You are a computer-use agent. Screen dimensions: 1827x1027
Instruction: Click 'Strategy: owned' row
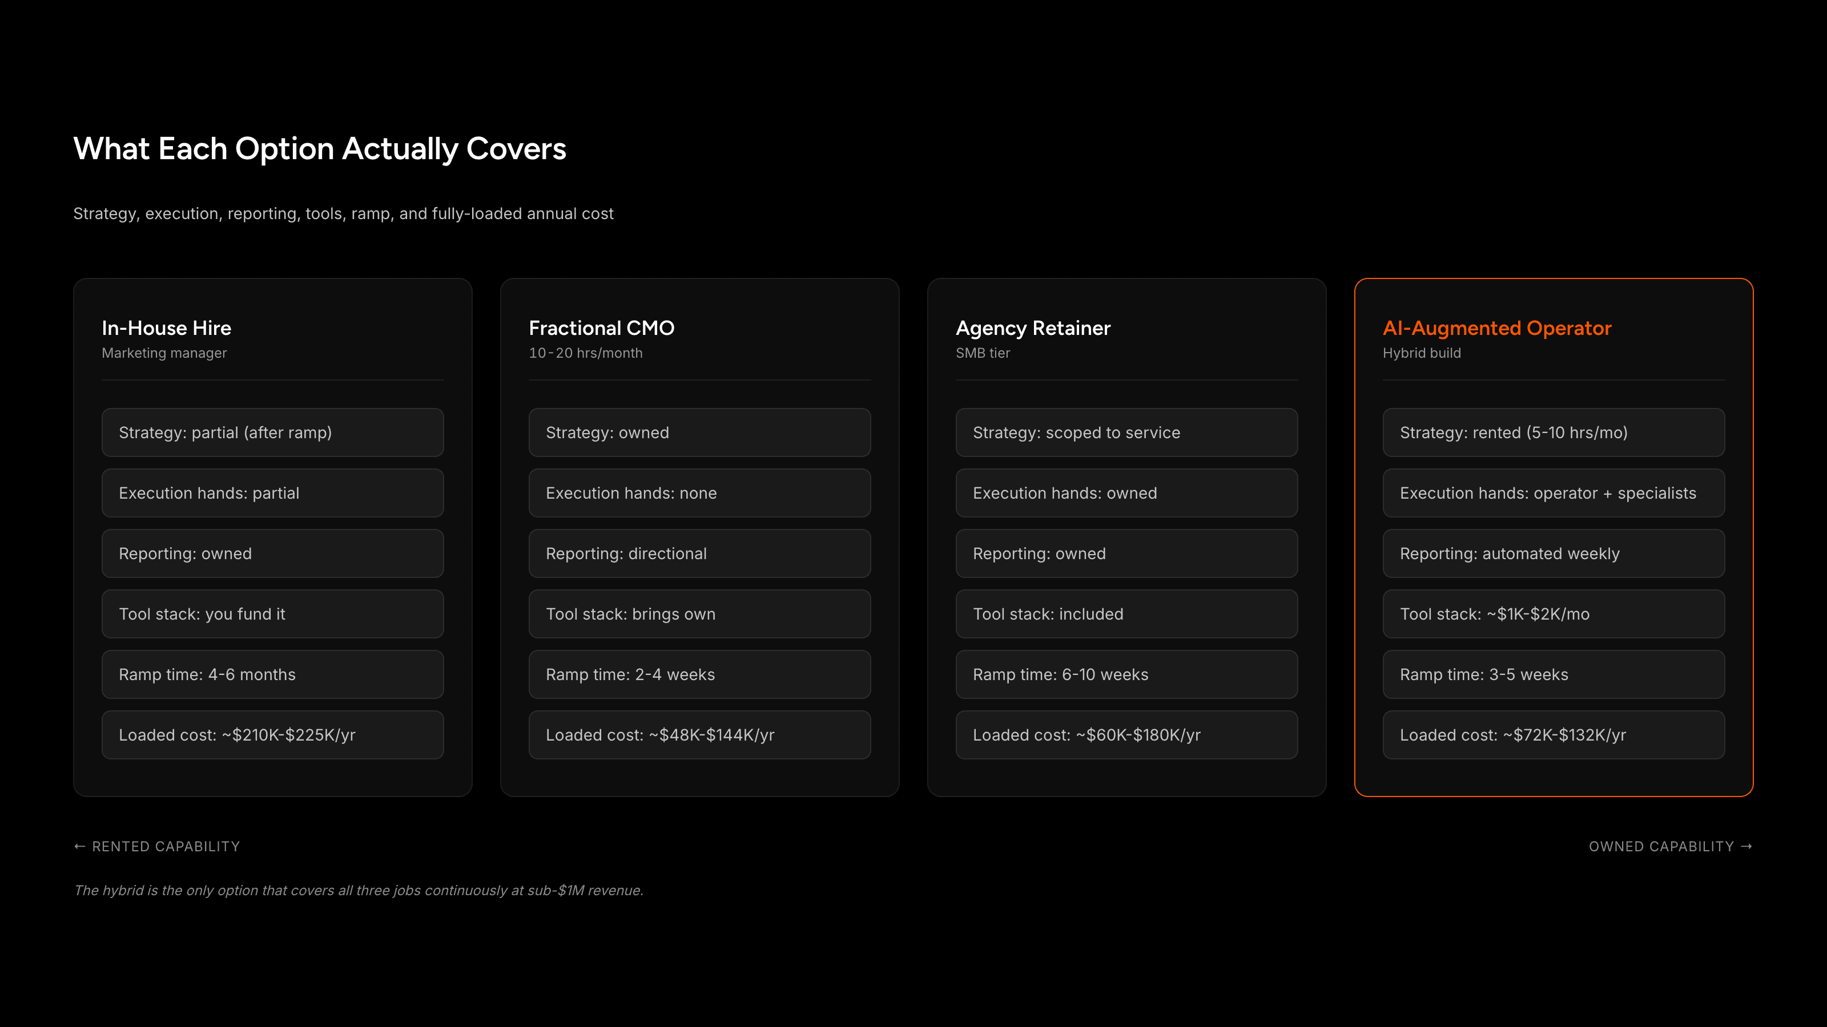click(x=700, y=432)
